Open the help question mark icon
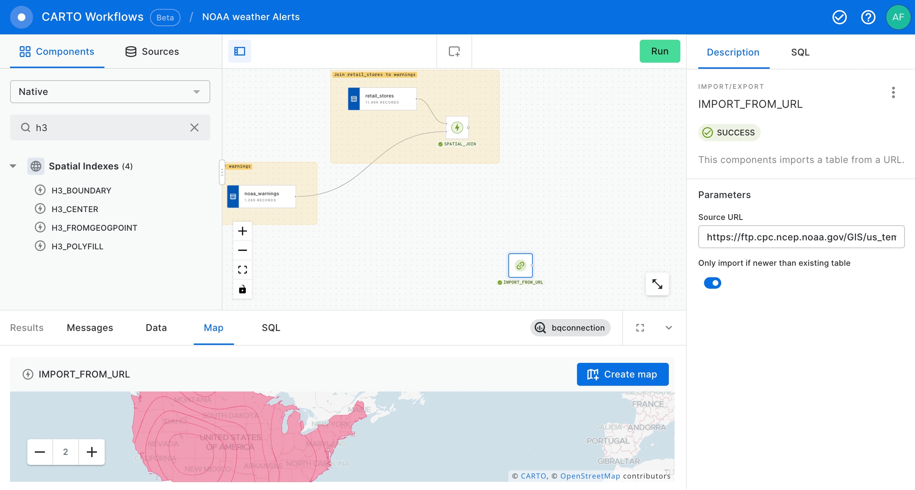The height and width of the screenshot is (490, 915). coord(868,17)
